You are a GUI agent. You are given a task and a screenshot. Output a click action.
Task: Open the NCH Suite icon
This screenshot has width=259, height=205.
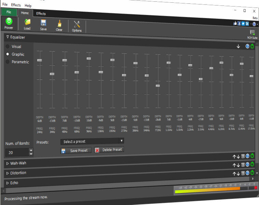point(253,33)
